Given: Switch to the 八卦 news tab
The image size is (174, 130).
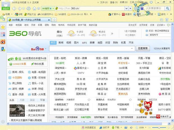Looking at the screenshot, I should (x=22, y=100).
